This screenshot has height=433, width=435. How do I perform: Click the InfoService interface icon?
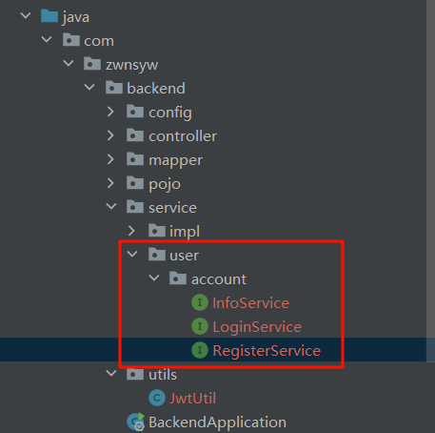(200, 302)
